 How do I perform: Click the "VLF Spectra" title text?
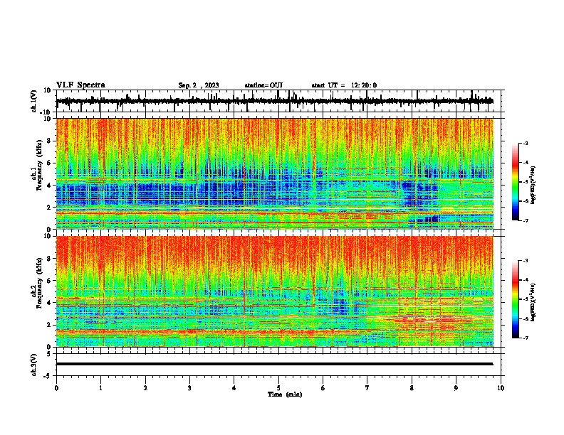(80, 85)
